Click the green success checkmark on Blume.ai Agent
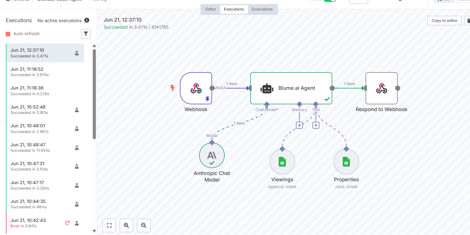 [327, 99]
